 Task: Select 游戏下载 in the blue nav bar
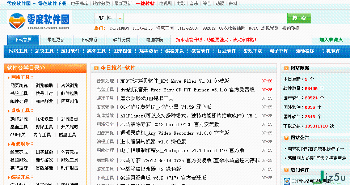click(x=253, y=51)
